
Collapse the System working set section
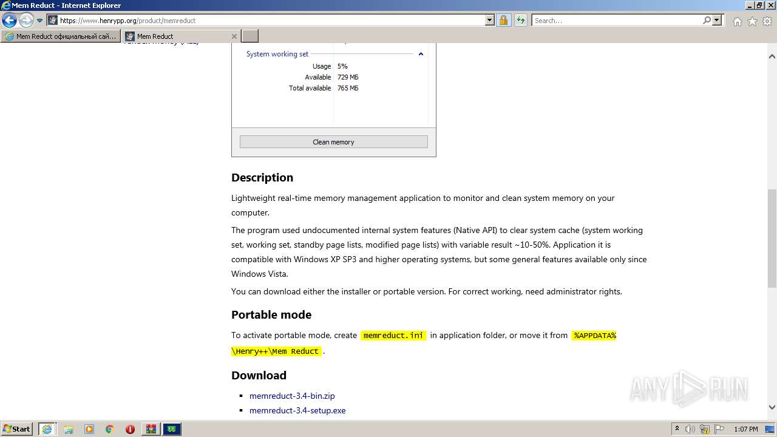coord(421,54)
